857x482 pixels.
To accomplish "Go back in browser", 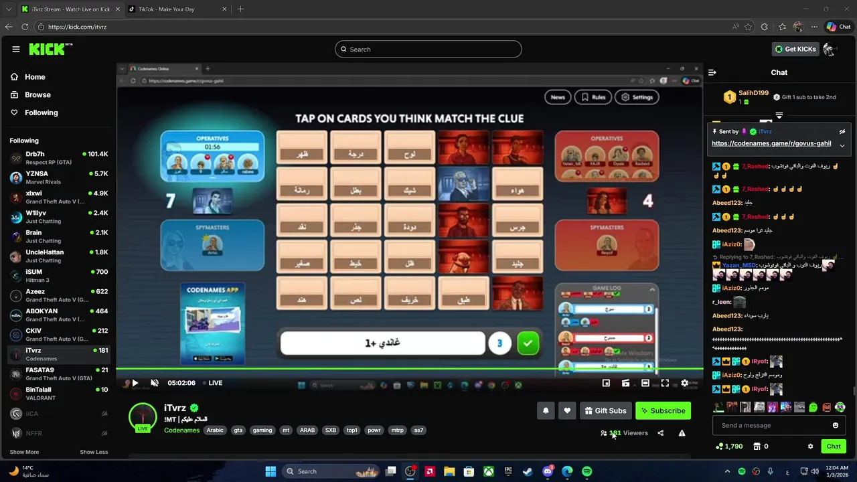I will point(9,27).
